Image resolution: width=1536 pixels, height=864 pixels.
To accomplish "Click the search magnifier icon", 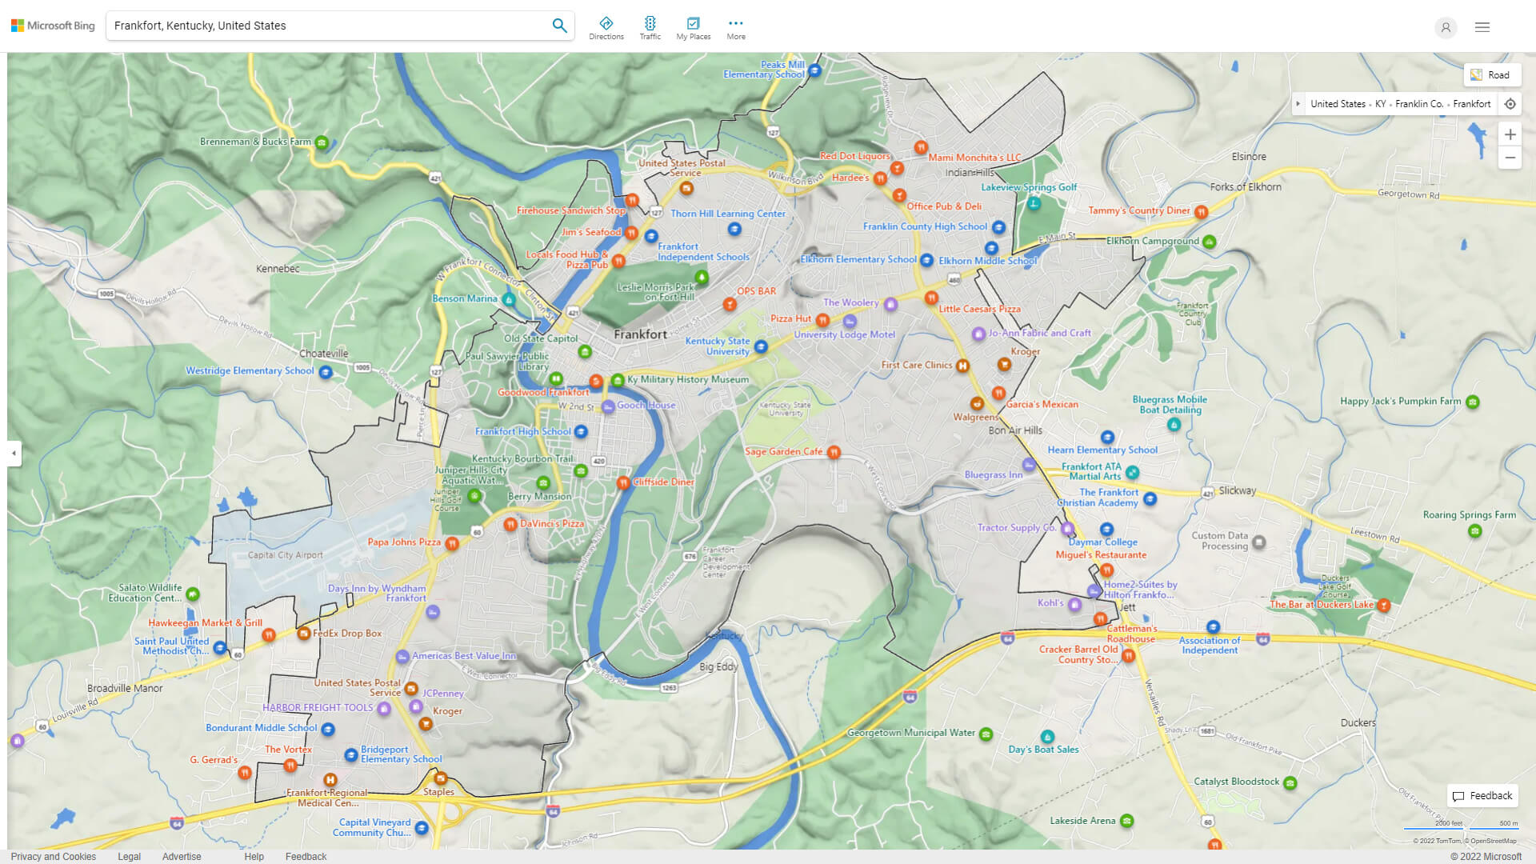I will tap(559, 25).
